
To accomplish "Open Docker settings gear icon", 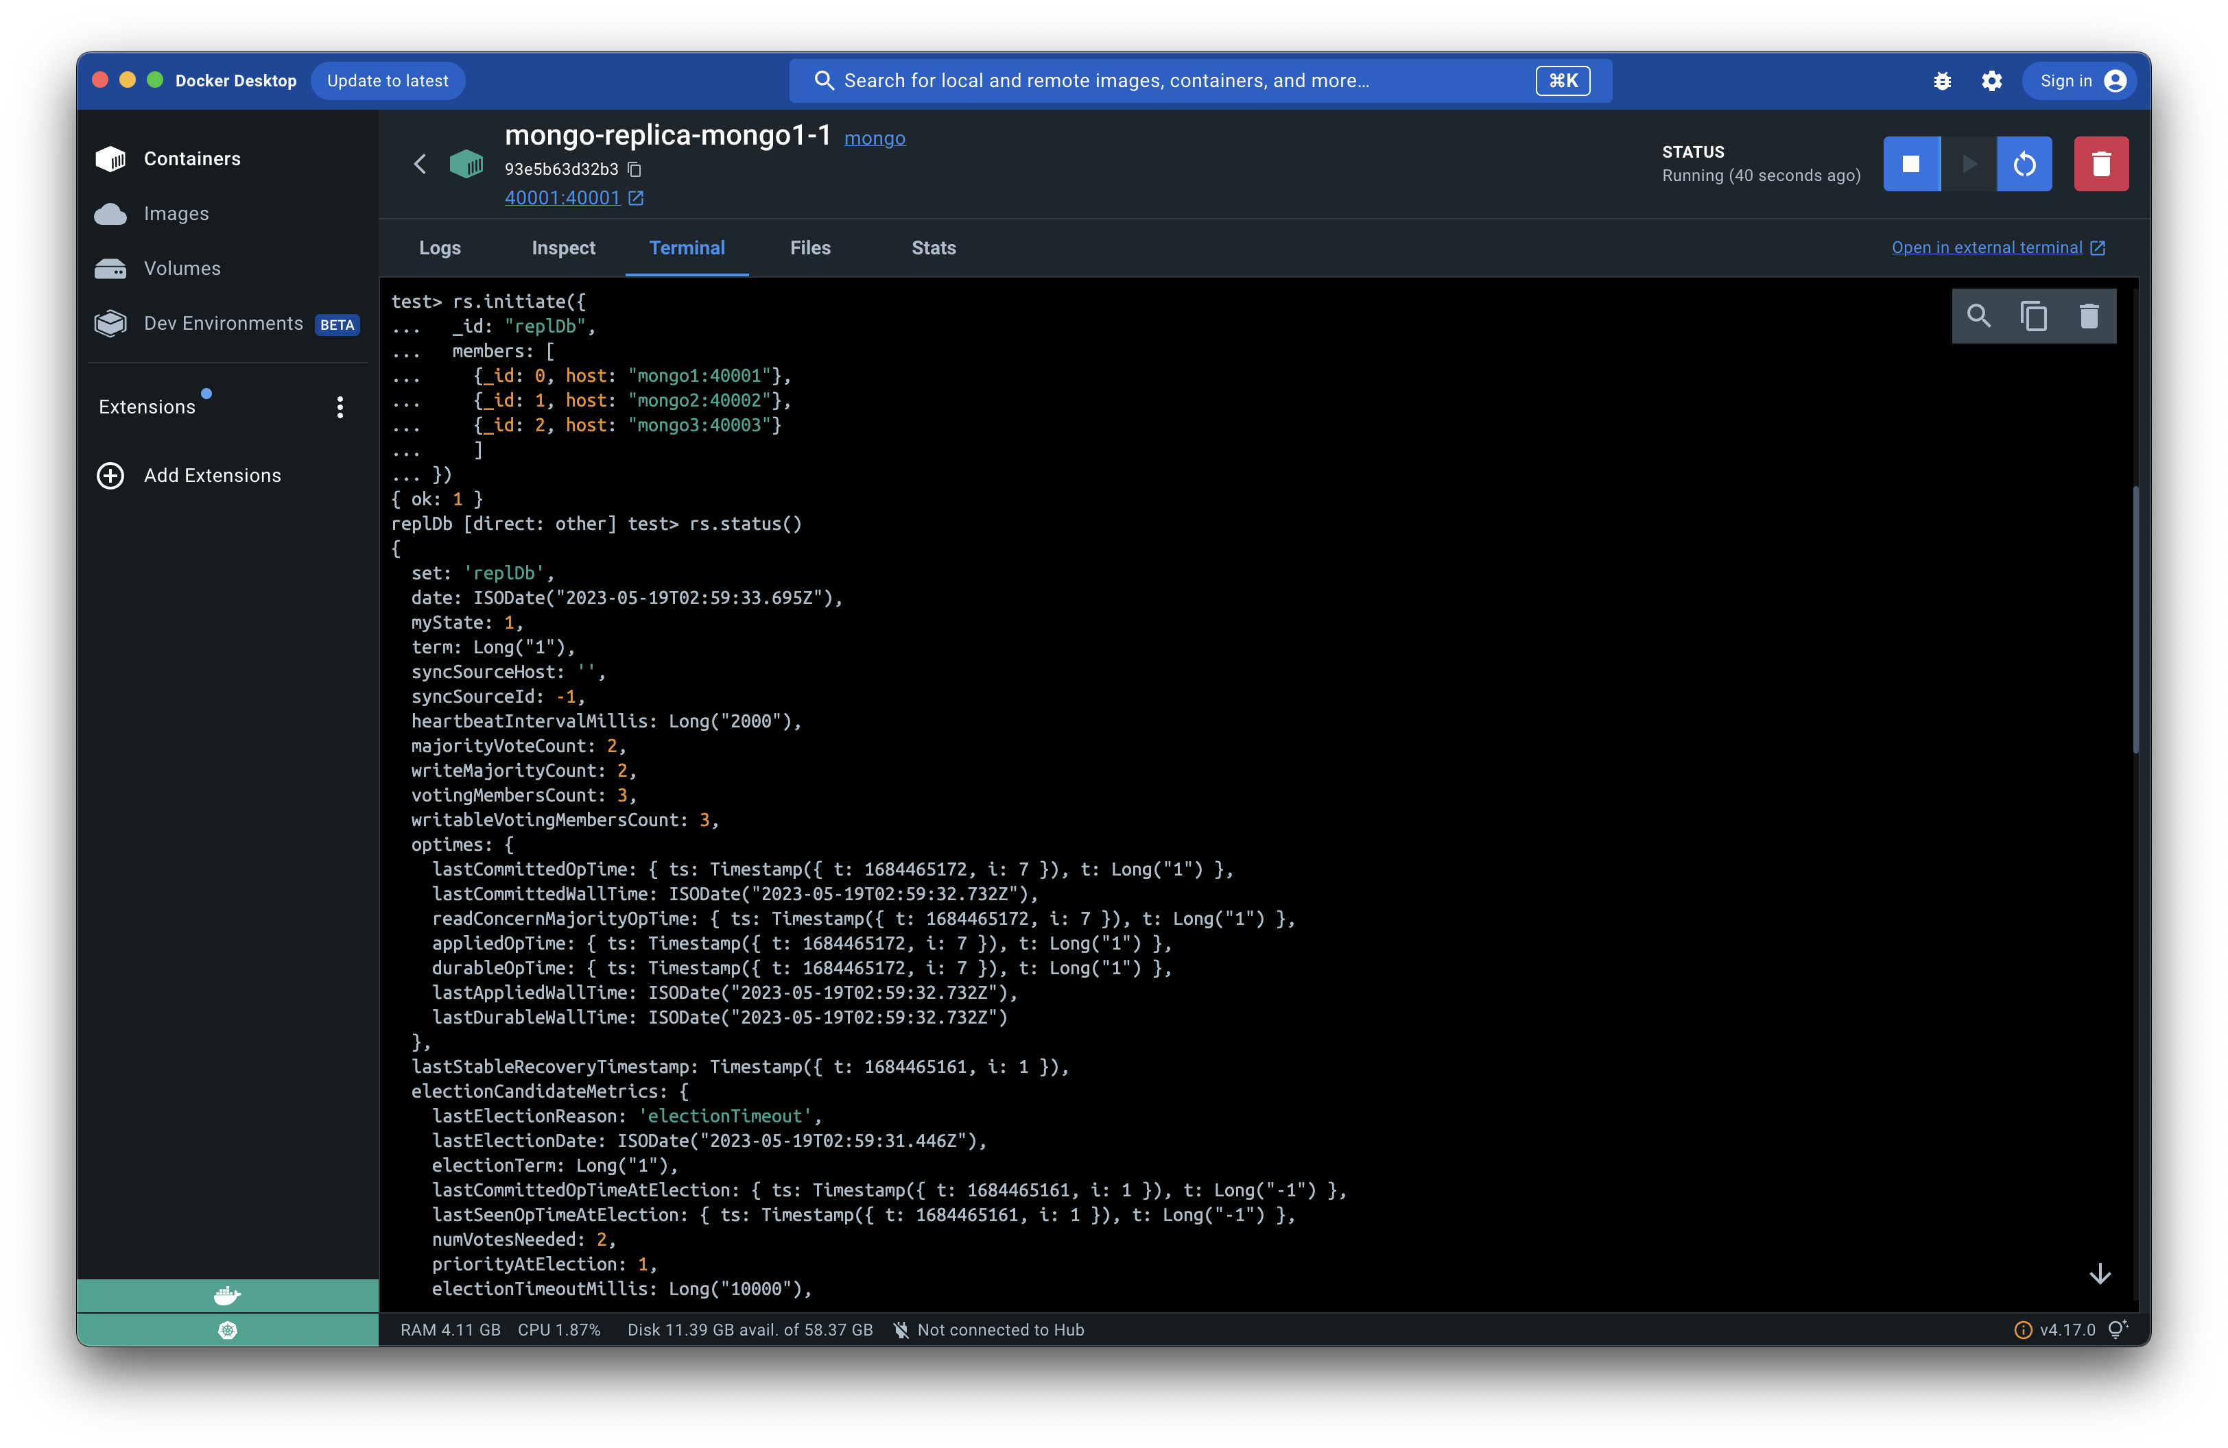I will [x=1992, y=82].
